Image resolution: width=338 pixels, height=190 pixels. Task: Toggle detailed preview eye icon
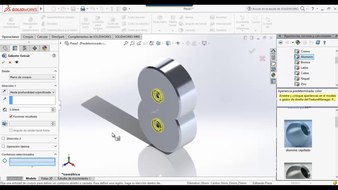tap(17, 62)
